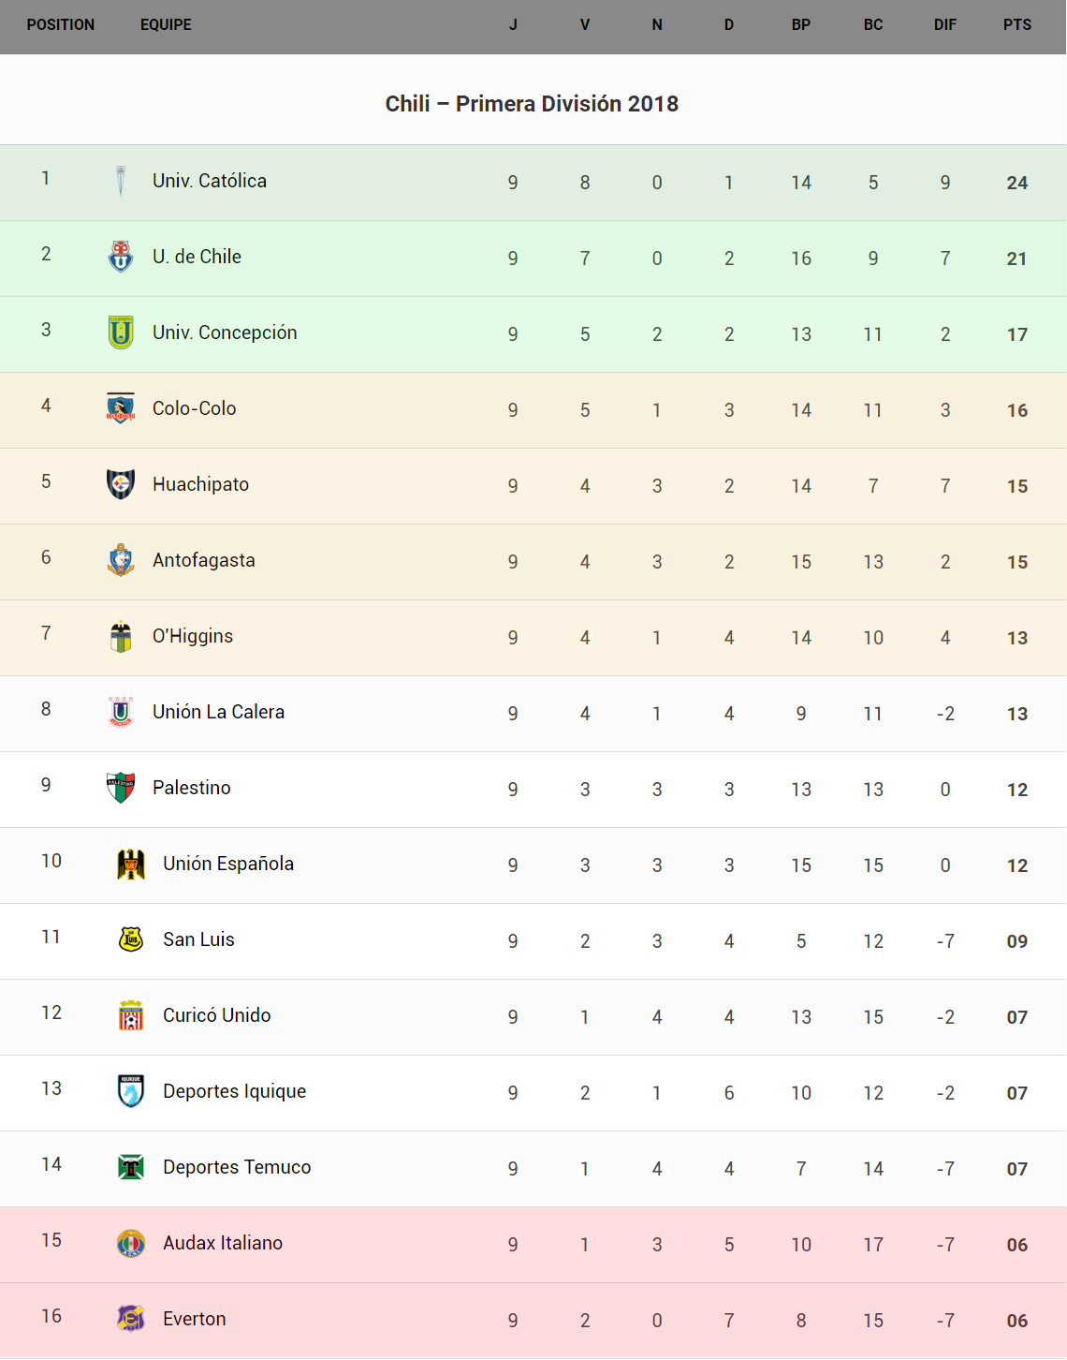Sort by the DIF column header
Screen dimensions: 1067x1360
point(945,25)
